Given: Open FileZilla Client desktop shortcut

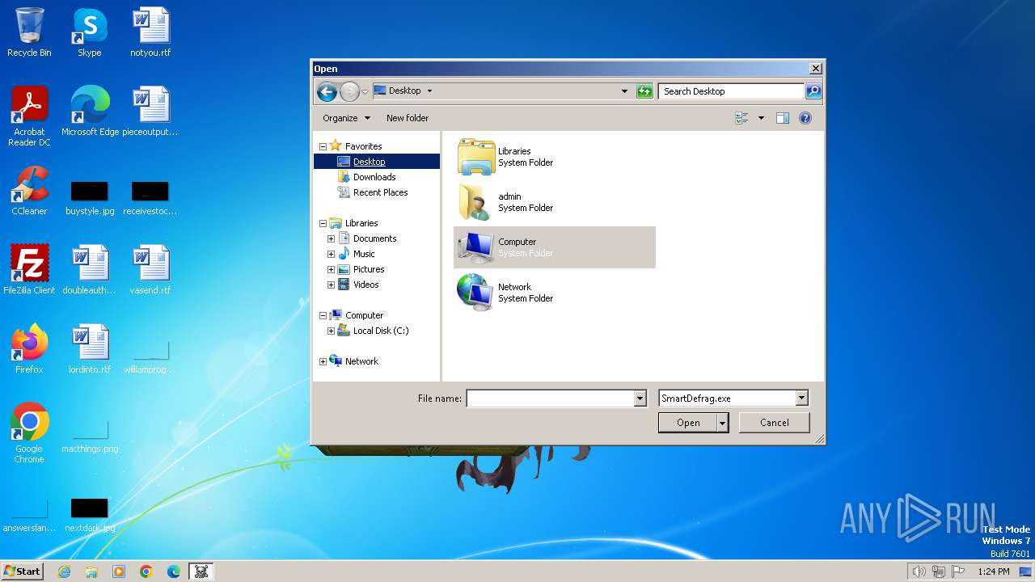Looking at the screenshot, I should [x=29, y=270].
